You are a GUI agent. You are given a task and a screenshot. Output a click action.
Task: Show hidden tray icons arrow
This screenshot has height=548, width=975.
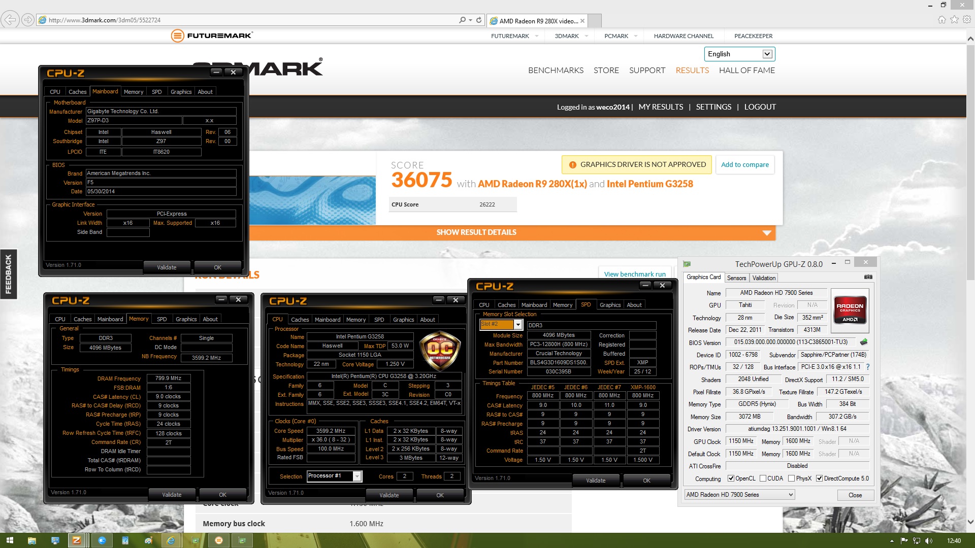(892, 541)
